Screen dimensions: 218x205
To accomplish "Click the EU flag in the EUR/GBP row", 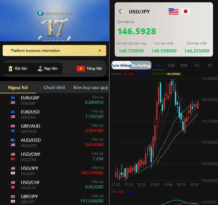I will point(13,98).
